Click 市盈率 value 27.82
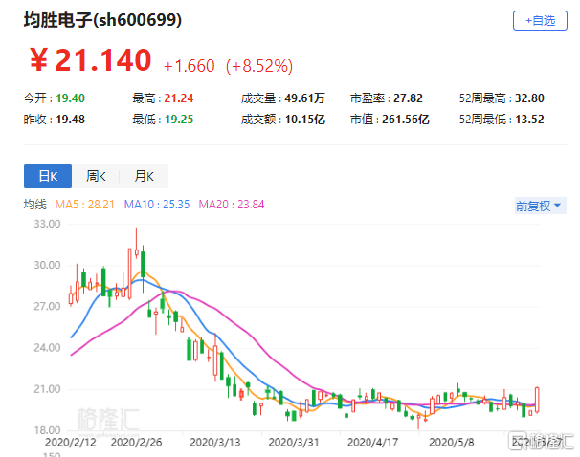This screenshot has height=457, width=580. (x=408, y=98)
